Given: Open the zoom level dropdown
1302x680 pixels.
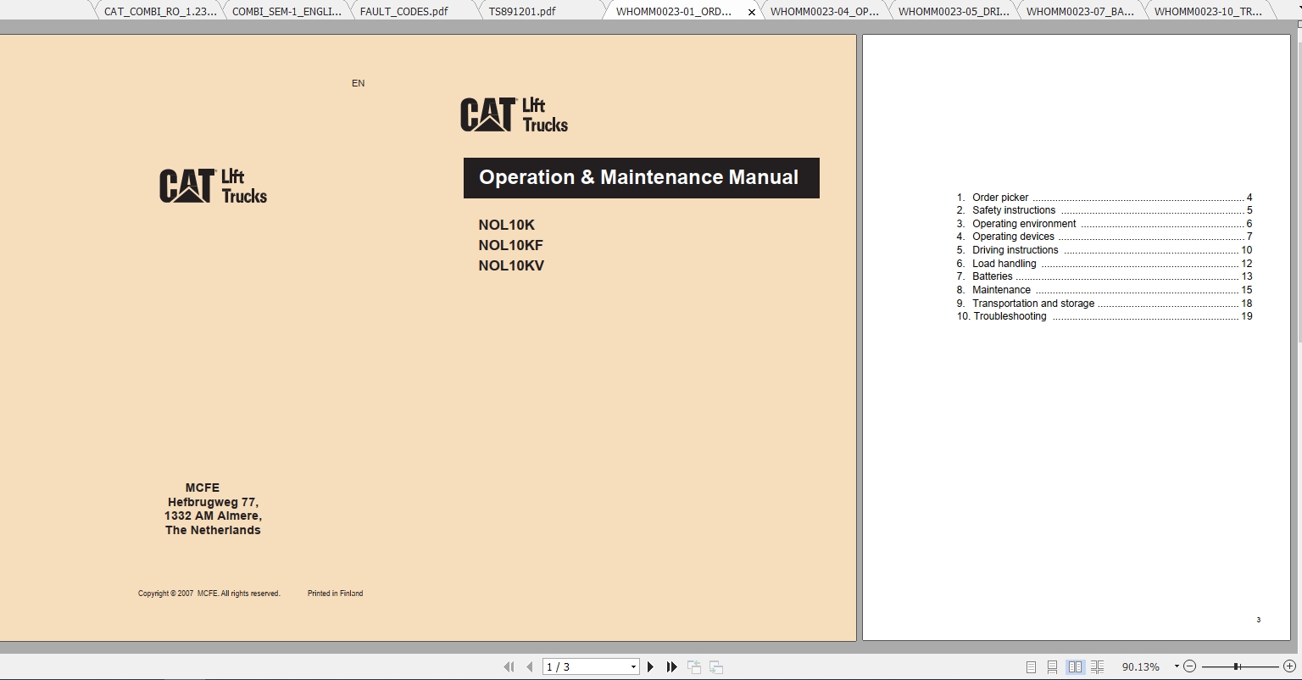Looking at the screenshot, I should (1177, 666).
